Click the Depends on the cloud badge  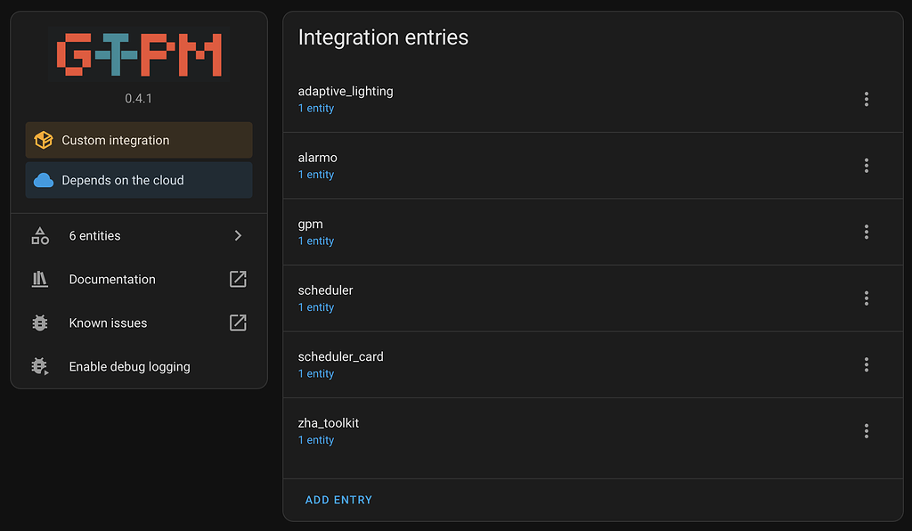138,179
